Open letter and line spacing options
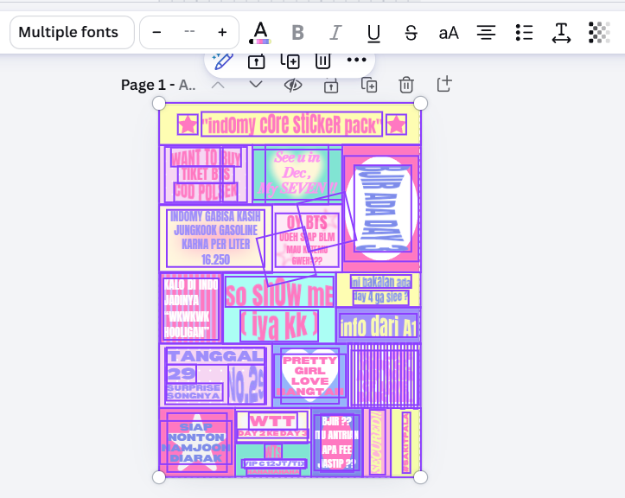This screenshot has width=625, height=498. (561, 33)
